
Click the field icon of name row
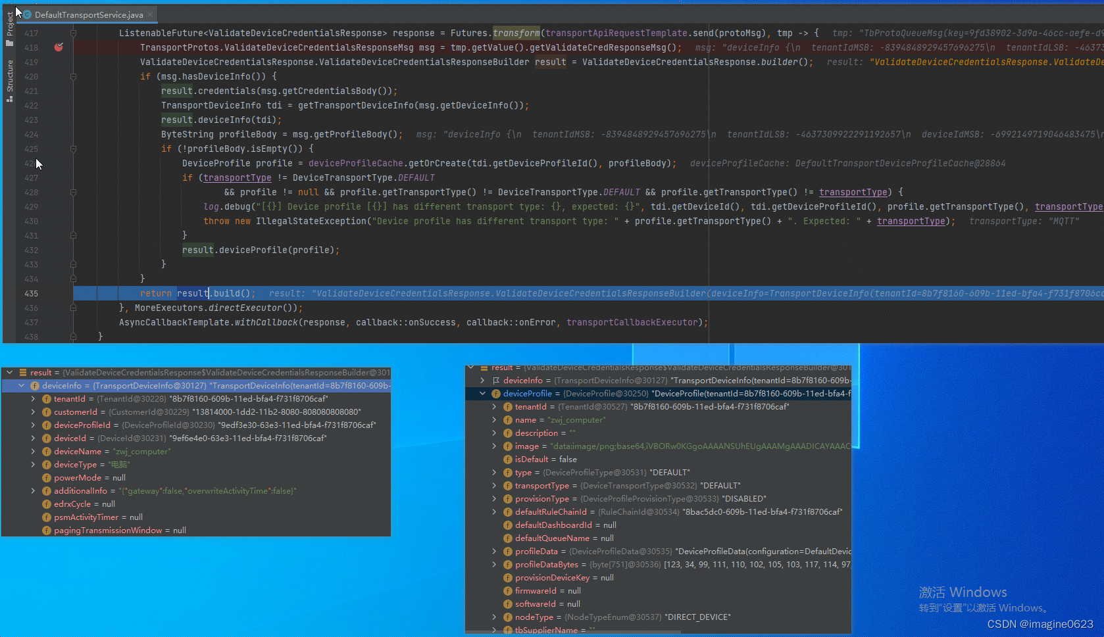click(x=508, y=420)
